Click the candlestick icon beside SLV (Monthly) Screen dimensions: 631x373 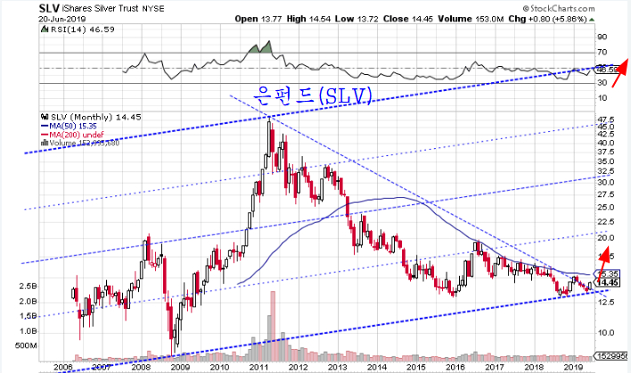pyautogui.click(x=45, y=117)
